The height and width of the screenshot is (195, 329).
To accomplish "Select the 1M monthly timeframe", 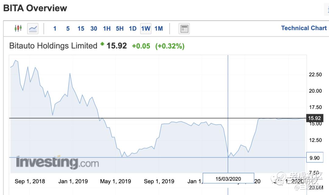I will coord(159,29).
